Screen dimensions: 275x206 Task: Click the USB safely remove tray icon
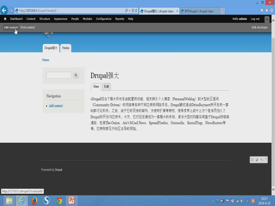pos(218,201)
